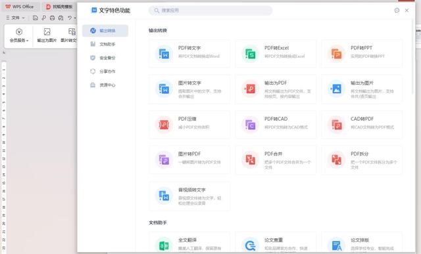Switch to 文档助手 in the sidebar
Viewport: 421px width, 254px height.
point(105,44)
